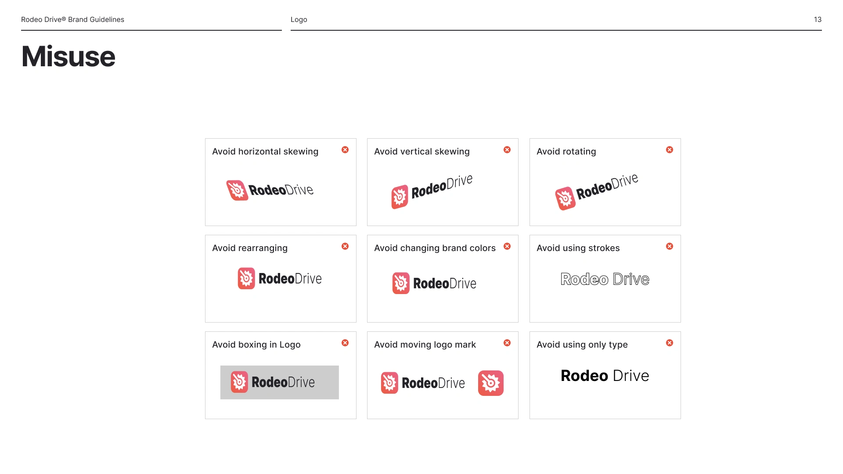Select the Avoid changing brand colors label
The image size is (843, 474).
(435, 248)
